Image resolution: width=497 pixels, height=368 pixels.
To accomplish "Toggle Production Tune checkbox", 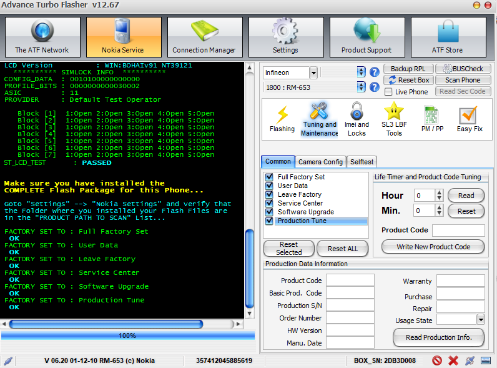I will coord(270,221).
